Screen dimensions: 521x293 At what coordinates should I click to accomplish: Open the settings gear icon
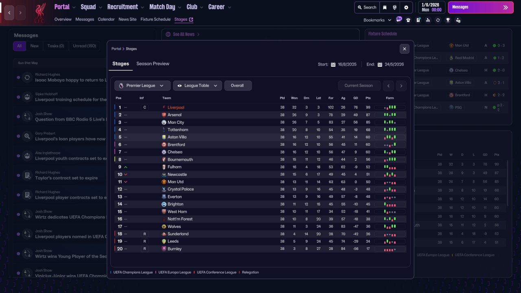pos(406,7)
